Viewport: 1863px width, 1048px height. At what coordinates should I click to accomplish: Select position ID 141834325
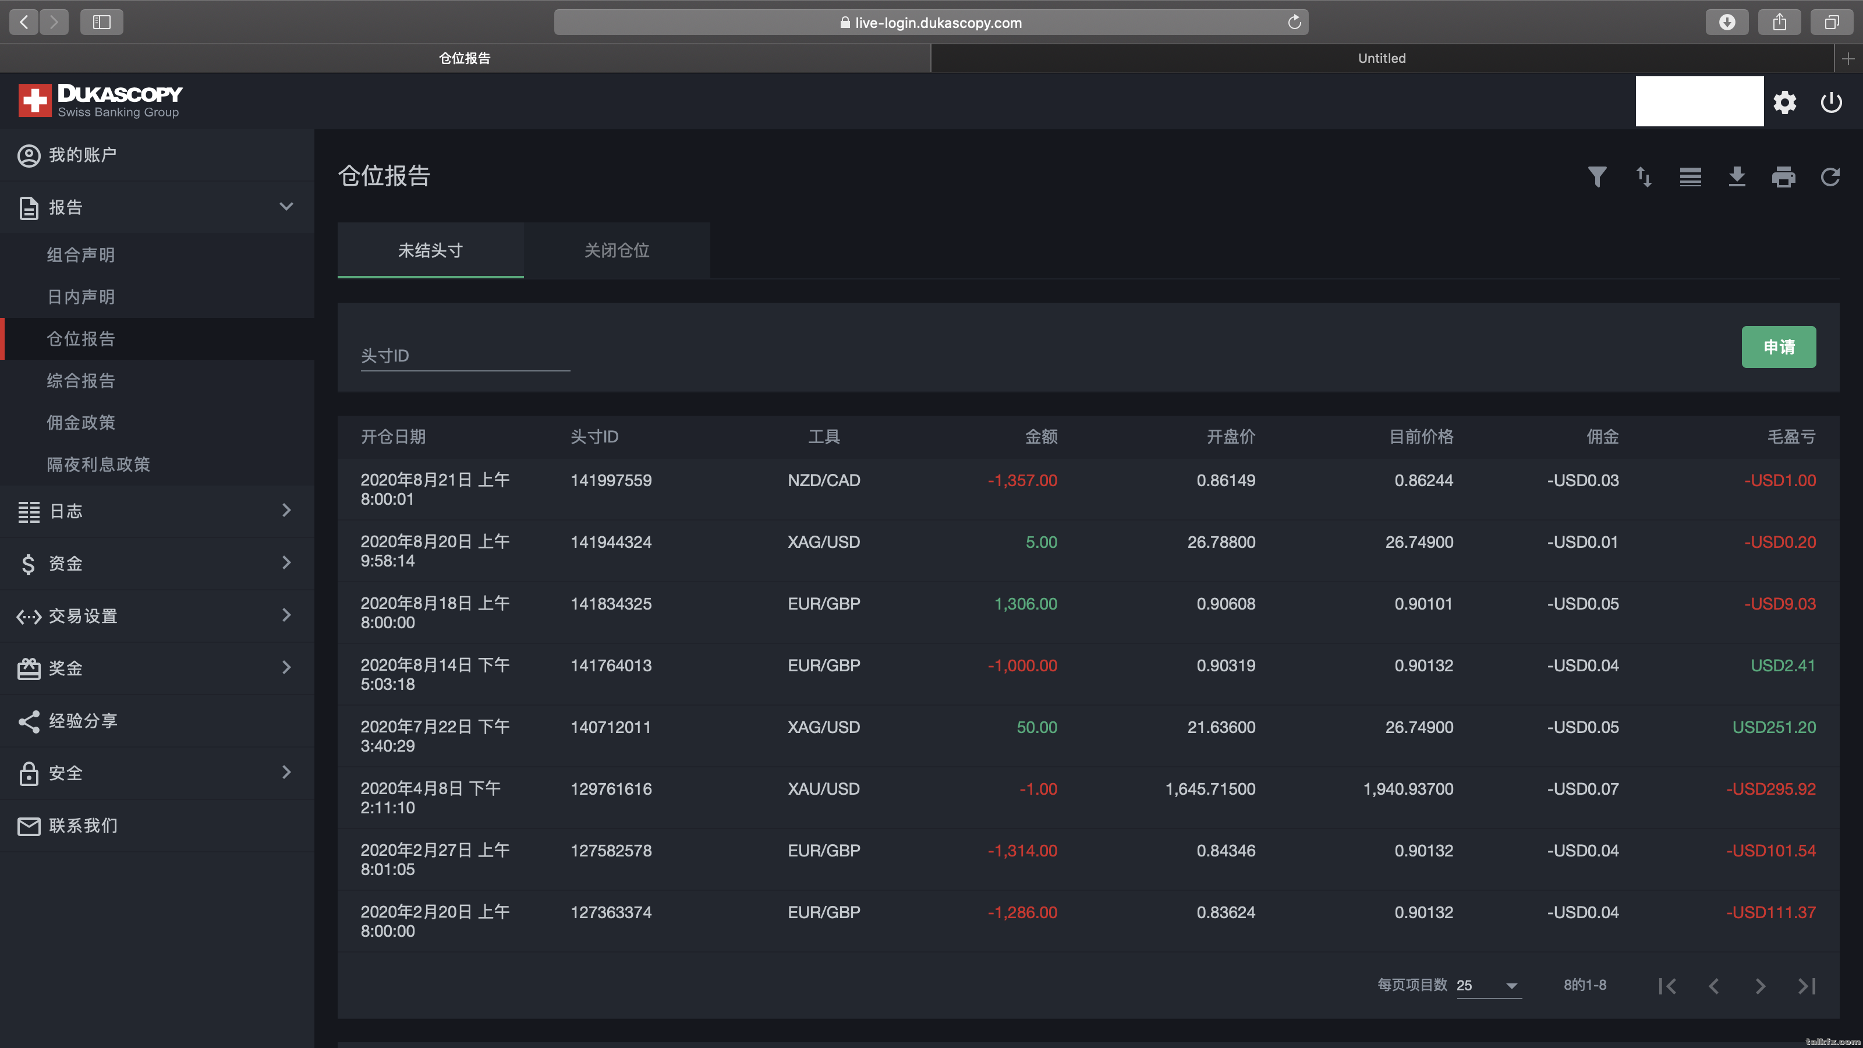611,604
